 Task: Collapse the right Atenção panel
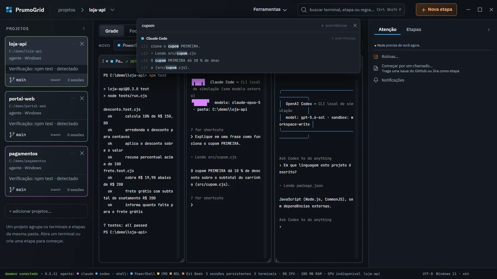point(489,30)
